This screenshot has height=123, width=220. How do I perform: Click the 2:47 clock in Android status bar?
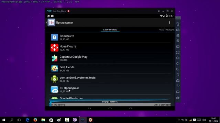point(171,16)
